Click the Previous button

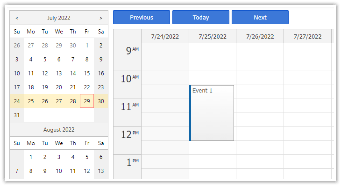point(142,17)
